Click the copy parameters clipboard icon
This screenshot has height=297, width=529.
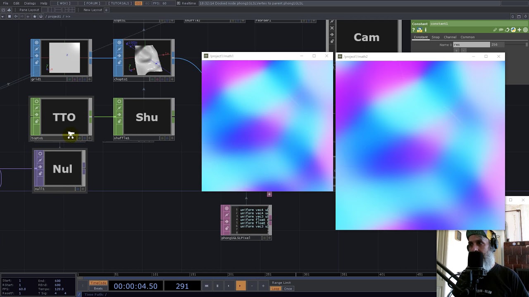pos(507,30)
